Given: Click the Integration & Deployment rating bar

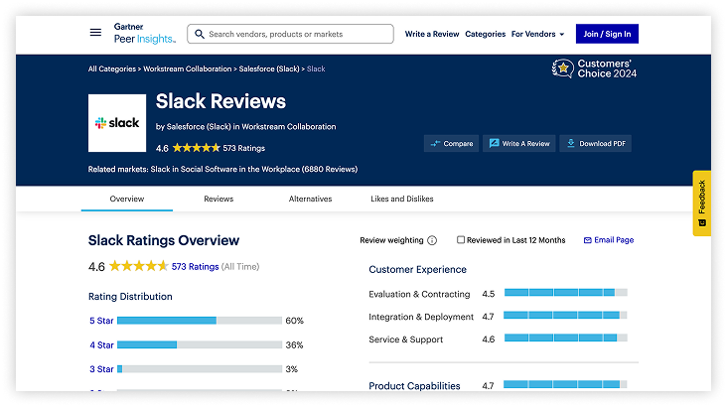Looking at the screenshot, I should [x=566, y=316].
